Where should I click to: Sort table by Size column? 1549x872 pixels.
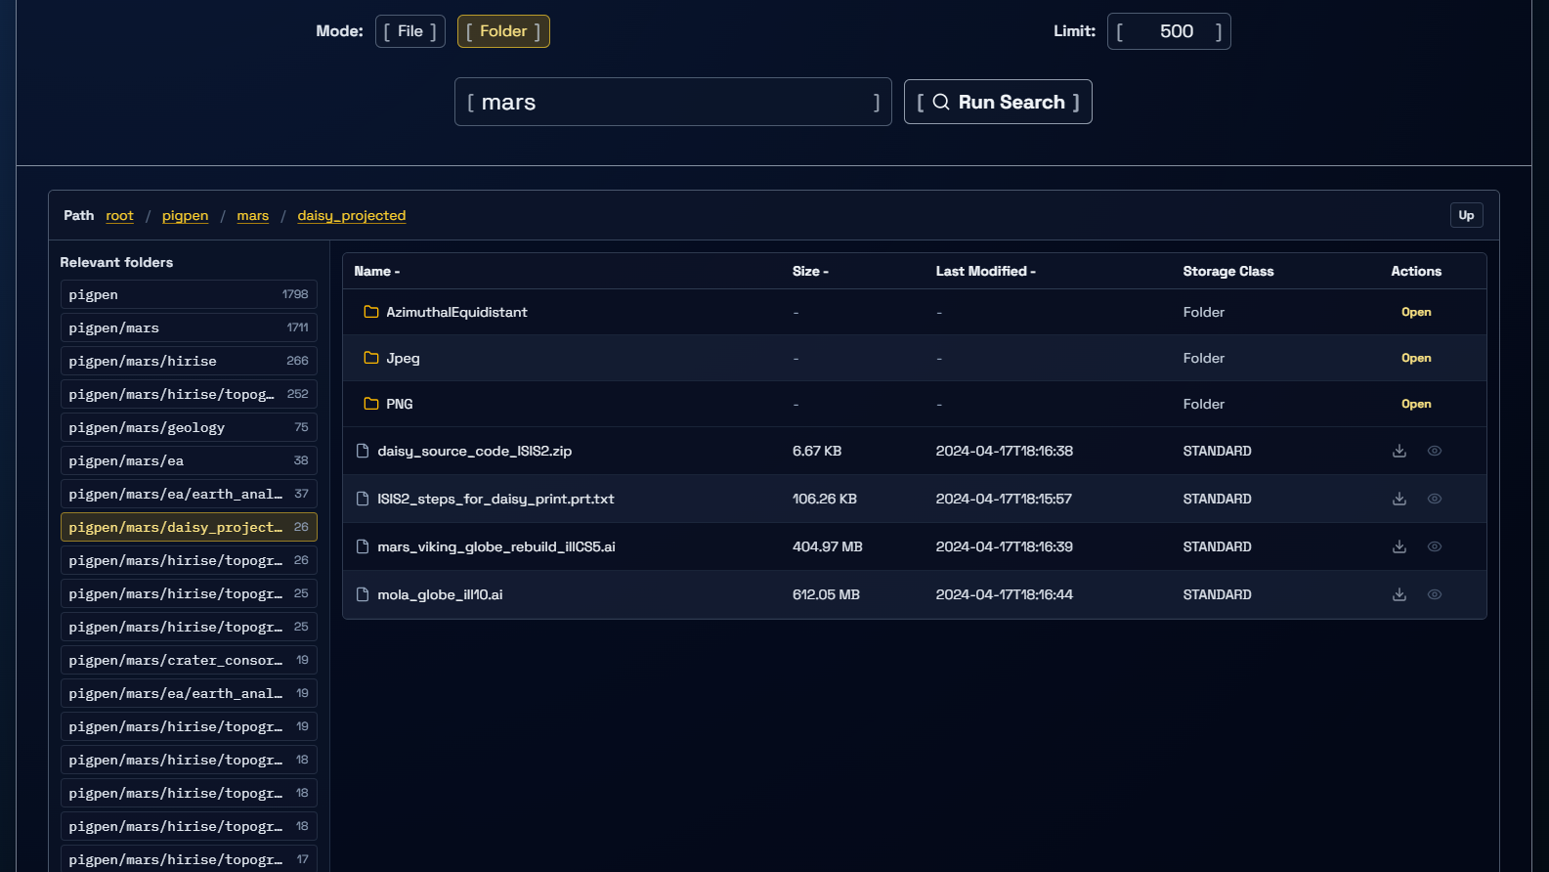click(x=810, y=271)
